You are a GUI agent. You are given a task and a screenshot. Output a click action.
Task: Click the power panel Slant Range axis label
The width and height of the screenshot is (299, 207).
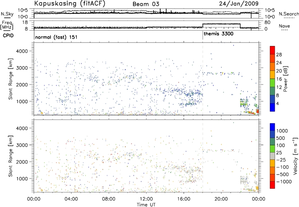pos(10,79)
